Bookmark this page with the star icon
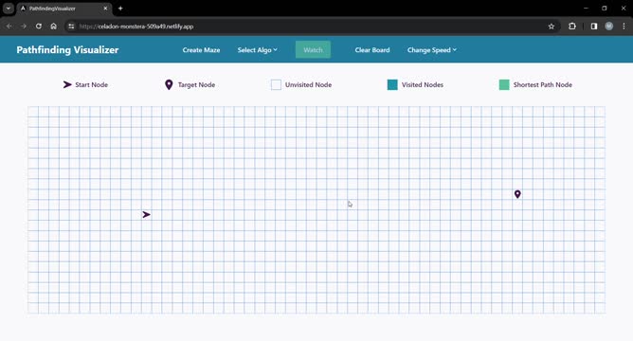This screenshot has height=341, width=633. tap(552, 27)
